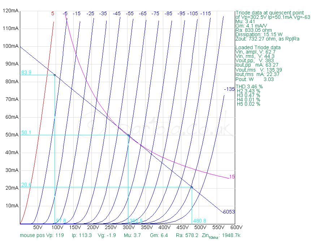
Task: Select the quiescent point marker on load line
Action: point(129,135)
